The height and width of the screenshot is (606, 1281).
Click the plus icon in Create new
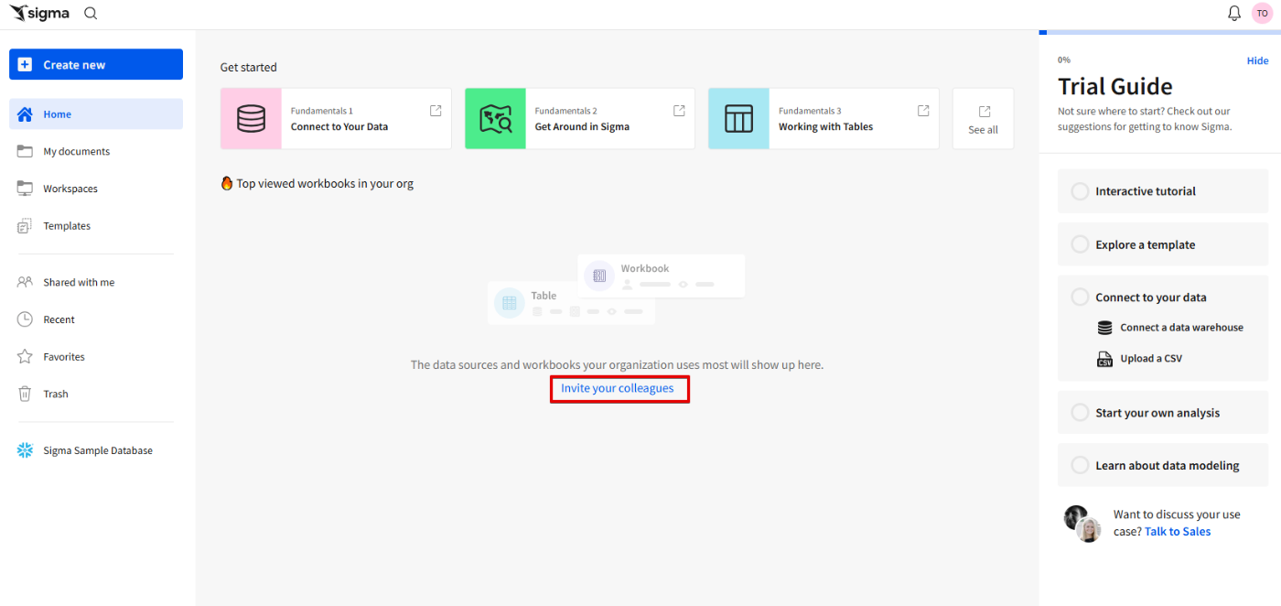[25, 65]
